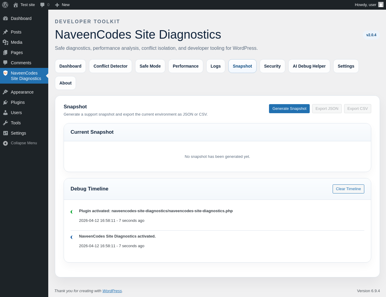Switch to the Conflict Detector tab
Viewport: 386px width, 297px height.
click(110, 66)
